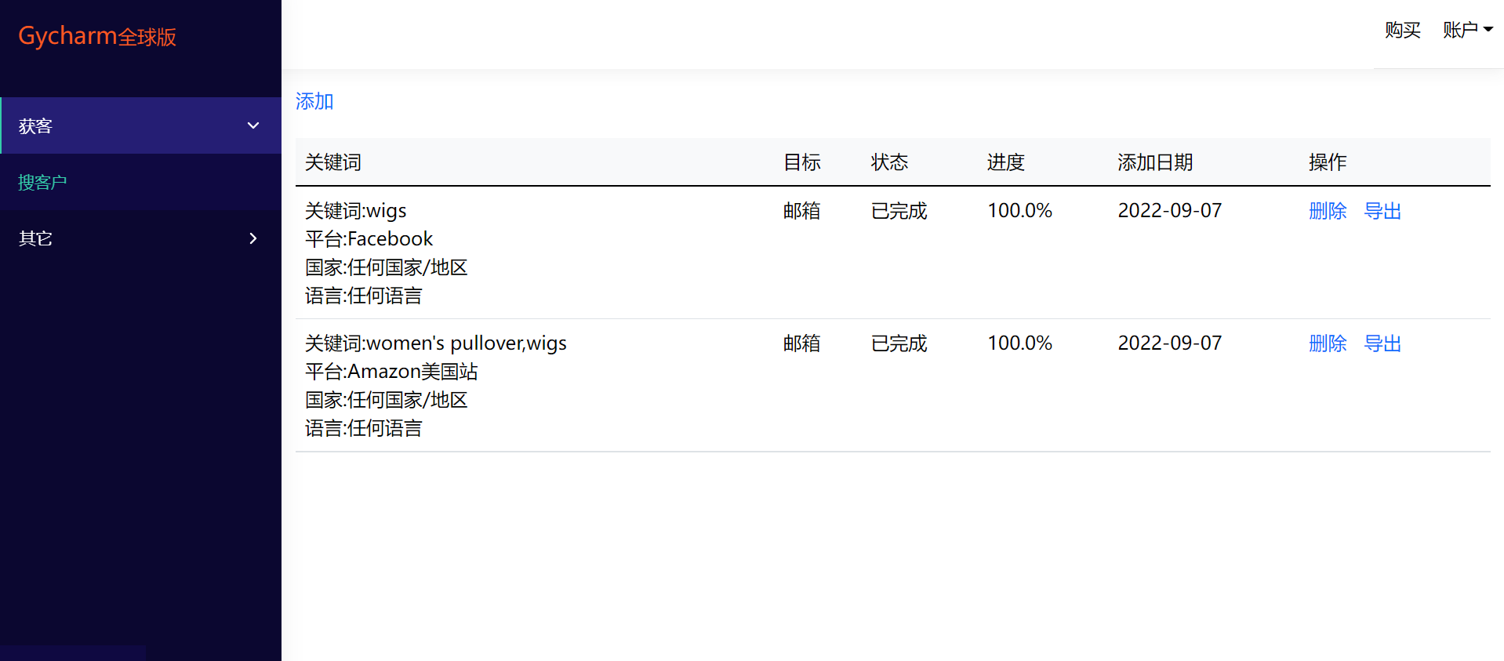This screenshot has height=661, width=1504.
Task: Open the 搜客户 submenu item
Action: pyautogui.click(x=42, y=182)
